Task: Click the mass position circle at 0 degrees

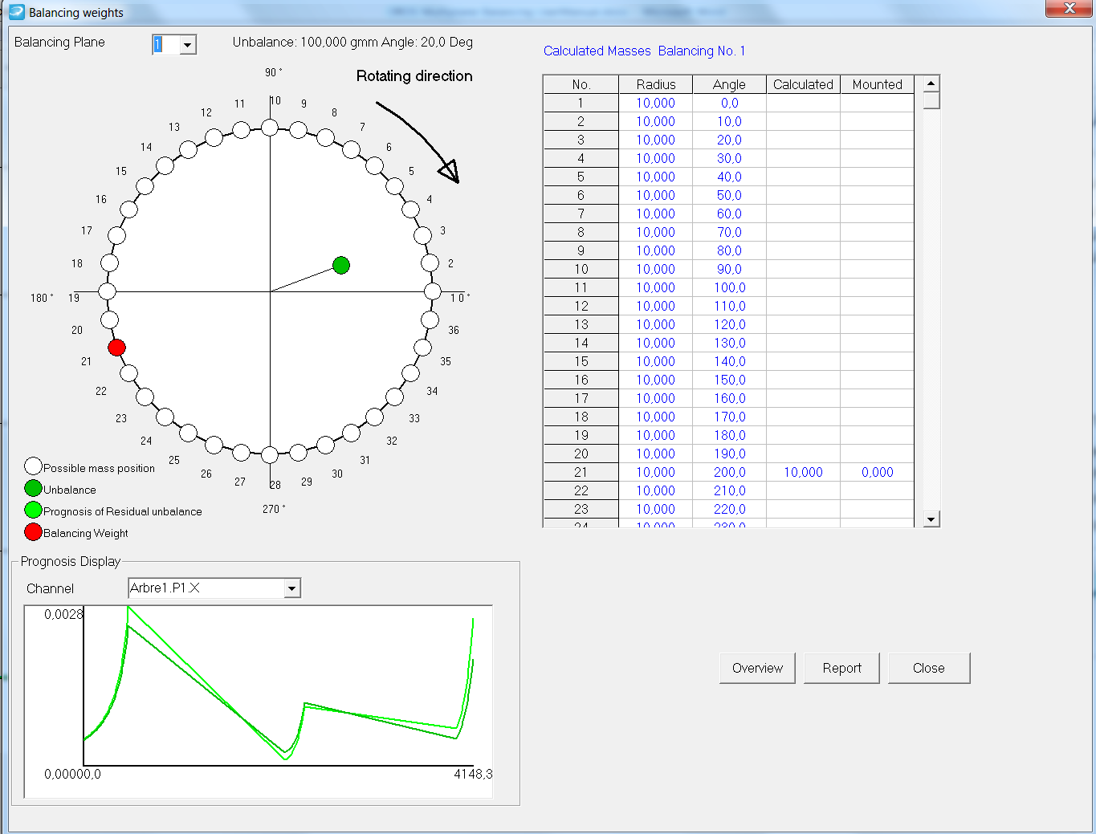Action: click(433, 291)
